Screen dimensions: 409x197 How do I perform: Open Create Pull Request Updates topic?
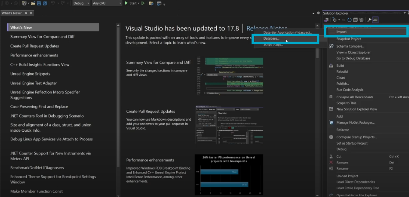coord(35,46)
